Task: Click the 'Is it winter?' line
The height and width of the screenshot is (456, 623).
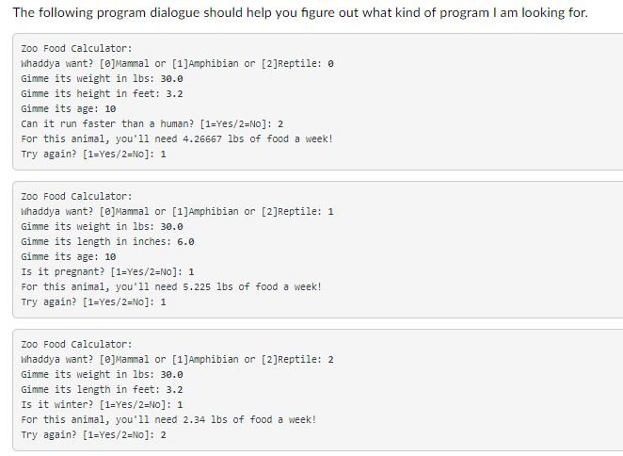Action: pos(102,405)
